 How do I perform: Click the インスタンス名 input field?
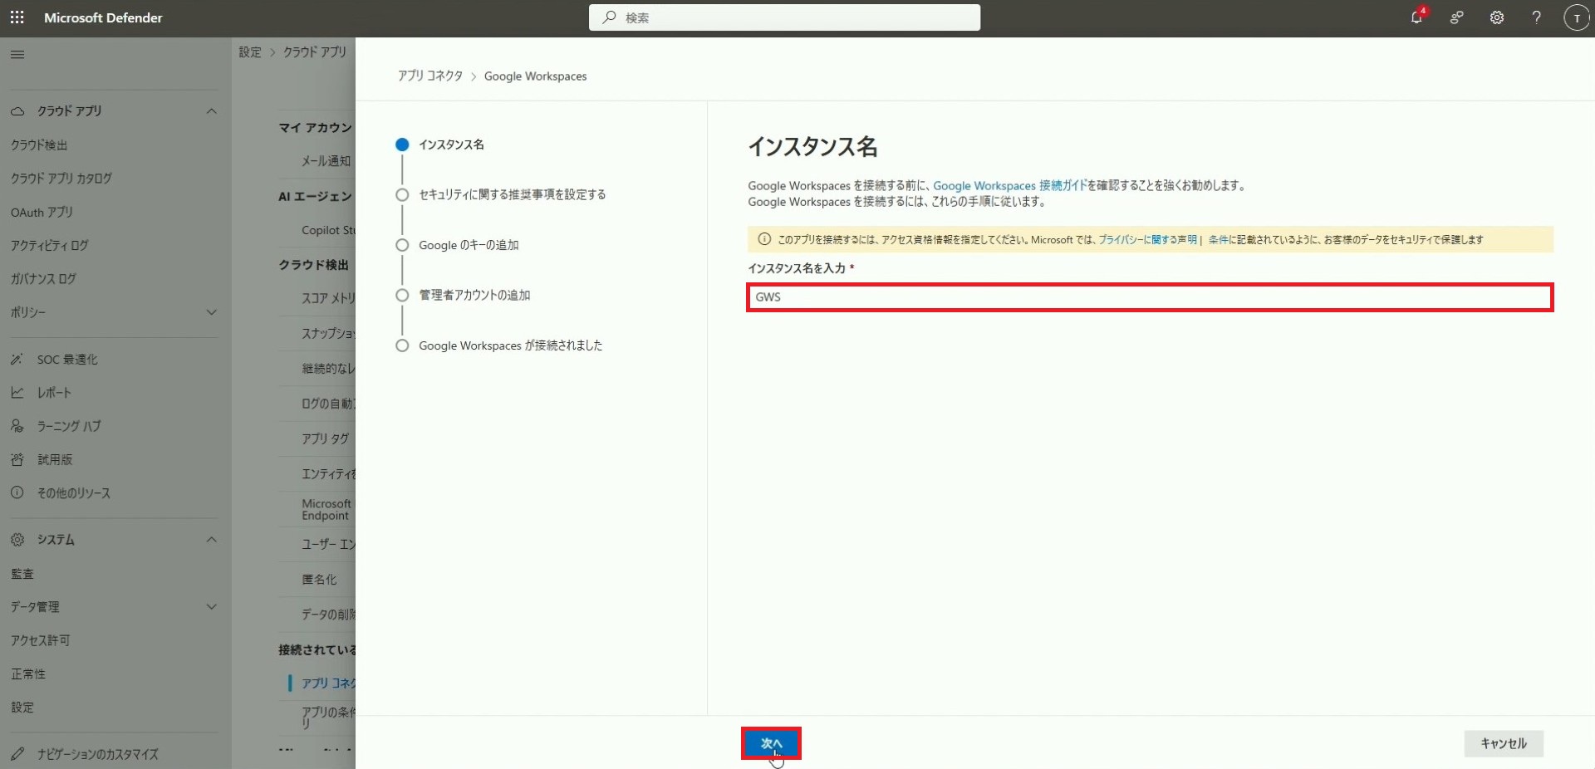point(1150,297)
